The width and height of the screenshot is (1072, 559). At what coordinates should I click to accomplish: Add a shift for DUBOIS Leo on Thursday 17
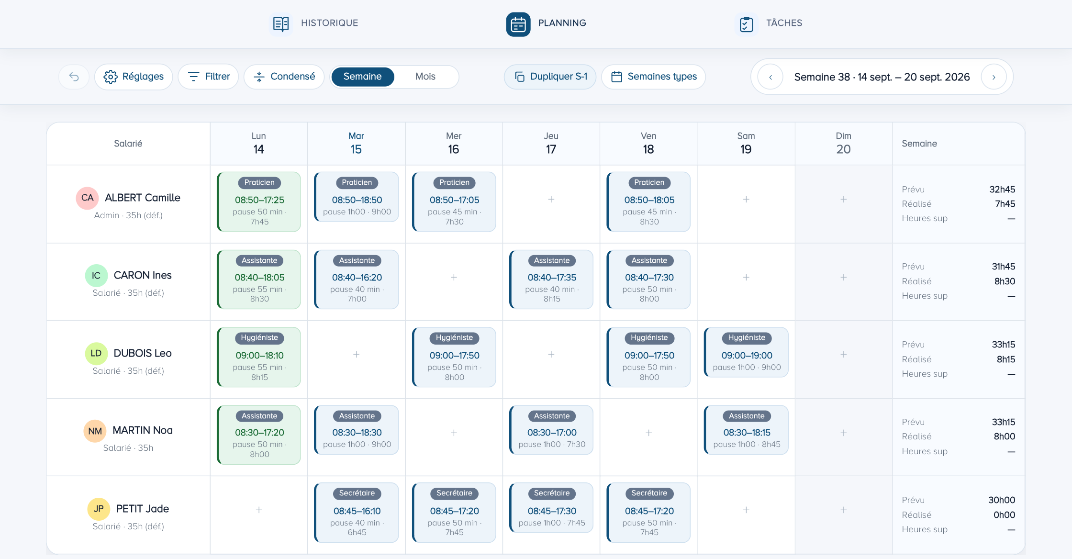(551, 354)
